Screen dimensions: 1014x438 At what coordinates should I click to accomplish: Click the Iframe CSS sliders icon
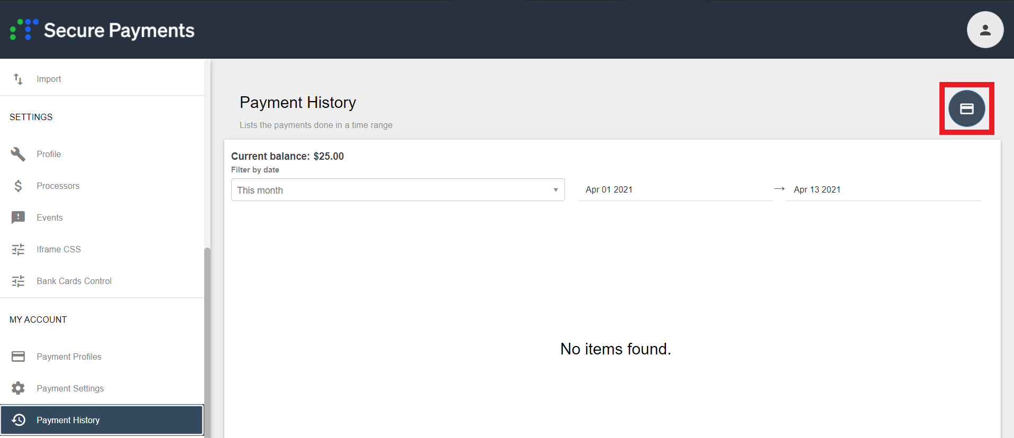(18, 249)
